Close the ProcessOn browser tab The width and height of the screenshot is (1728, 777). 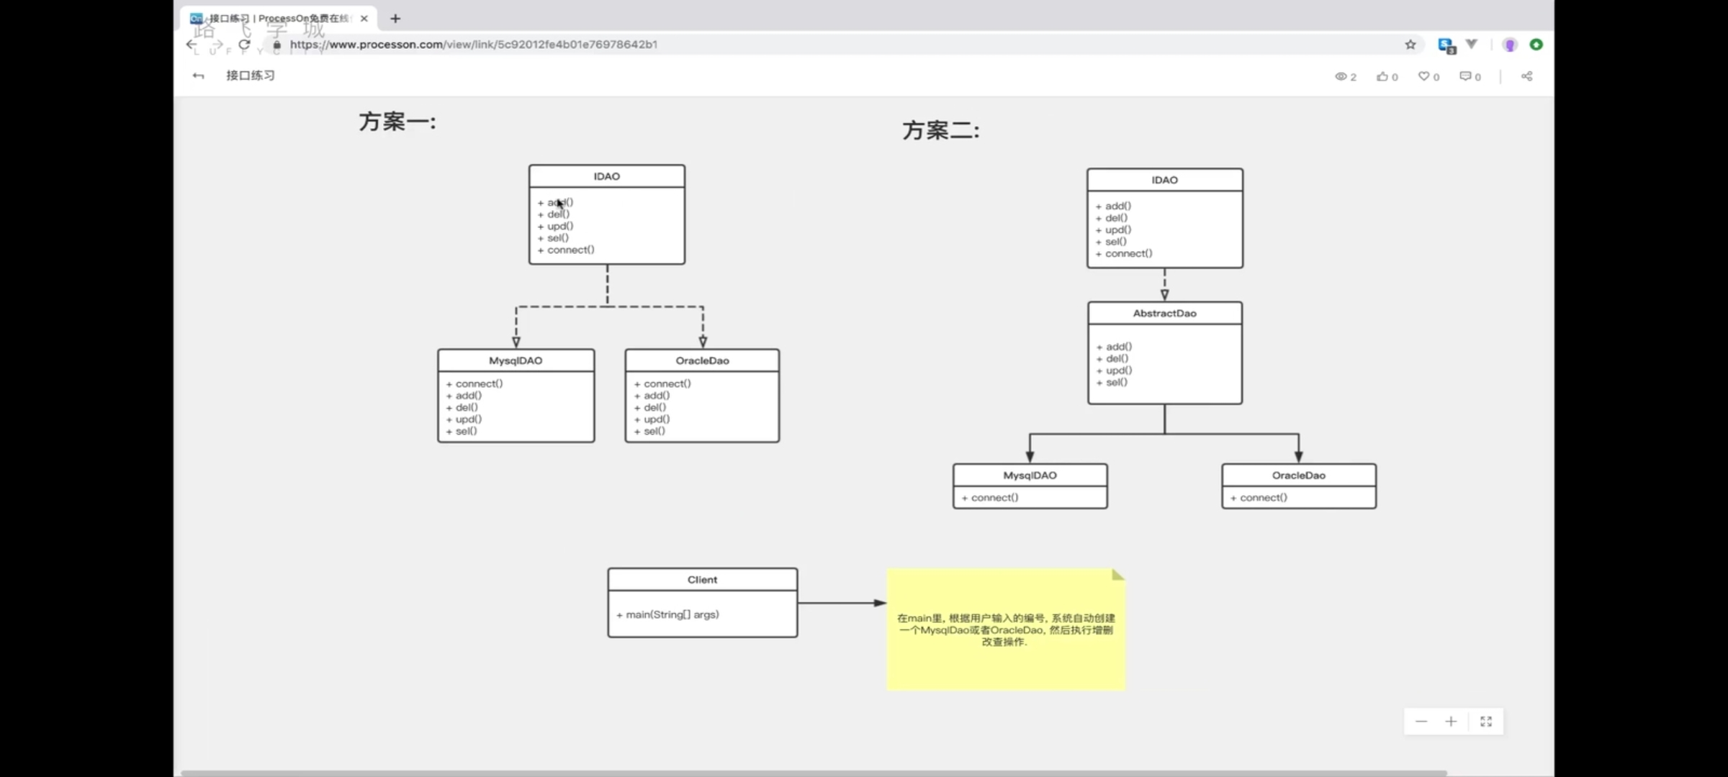click(x=364, y=19)
